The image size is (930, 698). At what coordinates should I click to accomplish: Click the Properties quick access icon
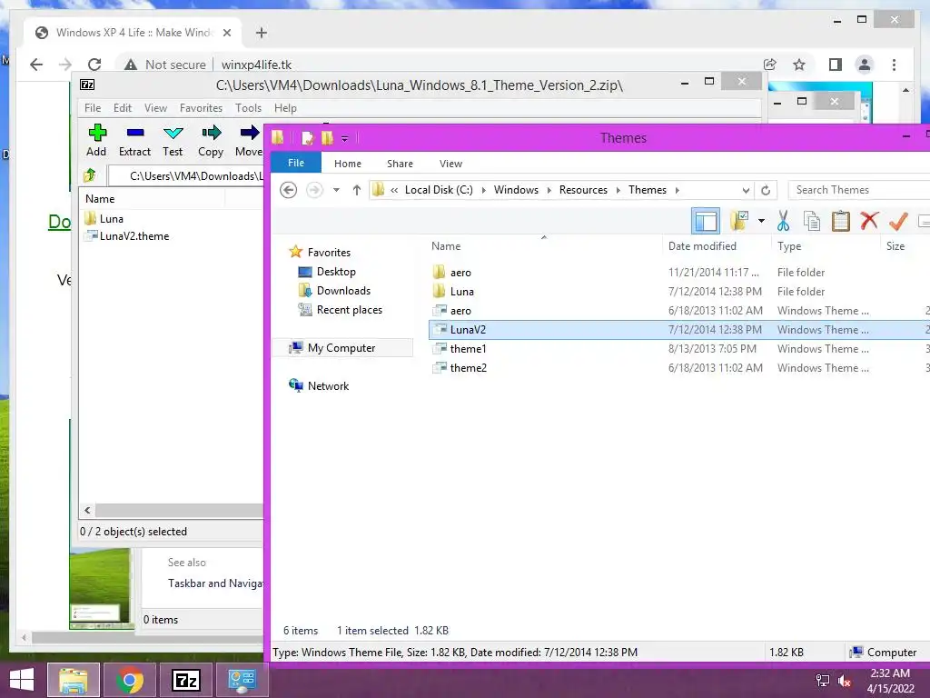click(x=307, y=138)
